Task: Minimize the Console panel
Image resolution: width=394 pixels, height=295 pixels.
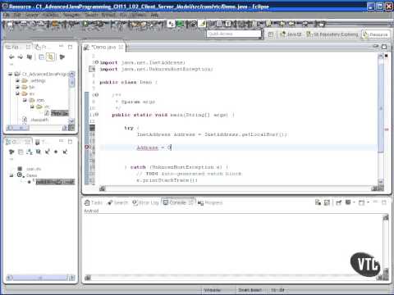Action: 375,202
